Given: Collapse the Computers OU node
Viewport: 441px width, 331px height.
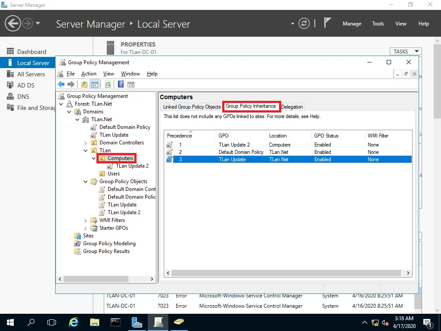Looking at the screenshot, I should point(94,159).
